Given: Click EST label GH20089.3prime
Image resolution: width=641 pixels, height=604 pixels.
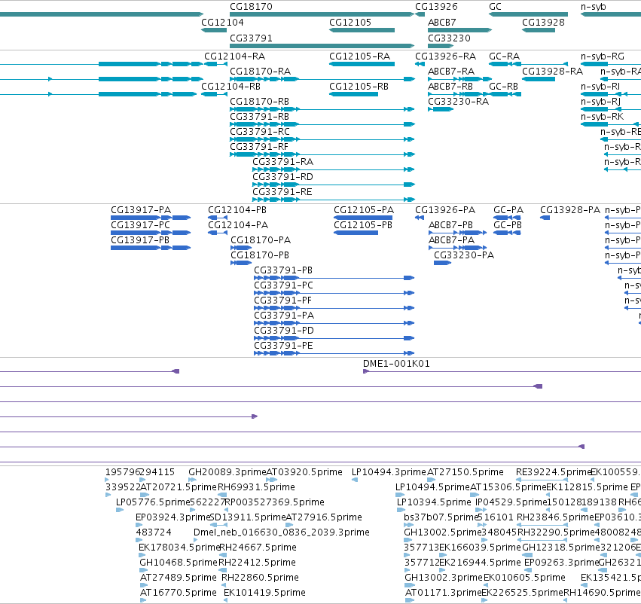Looking at the screenshot, I should coord(227,472).
